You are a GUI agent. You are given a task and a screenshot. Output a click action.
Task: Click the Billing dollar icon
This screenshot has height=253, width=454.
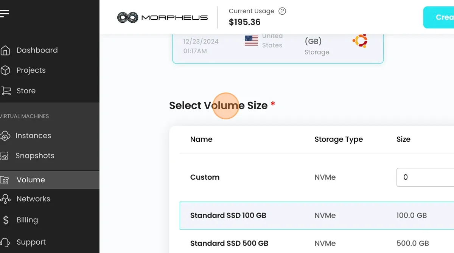[x=5, y=220]
